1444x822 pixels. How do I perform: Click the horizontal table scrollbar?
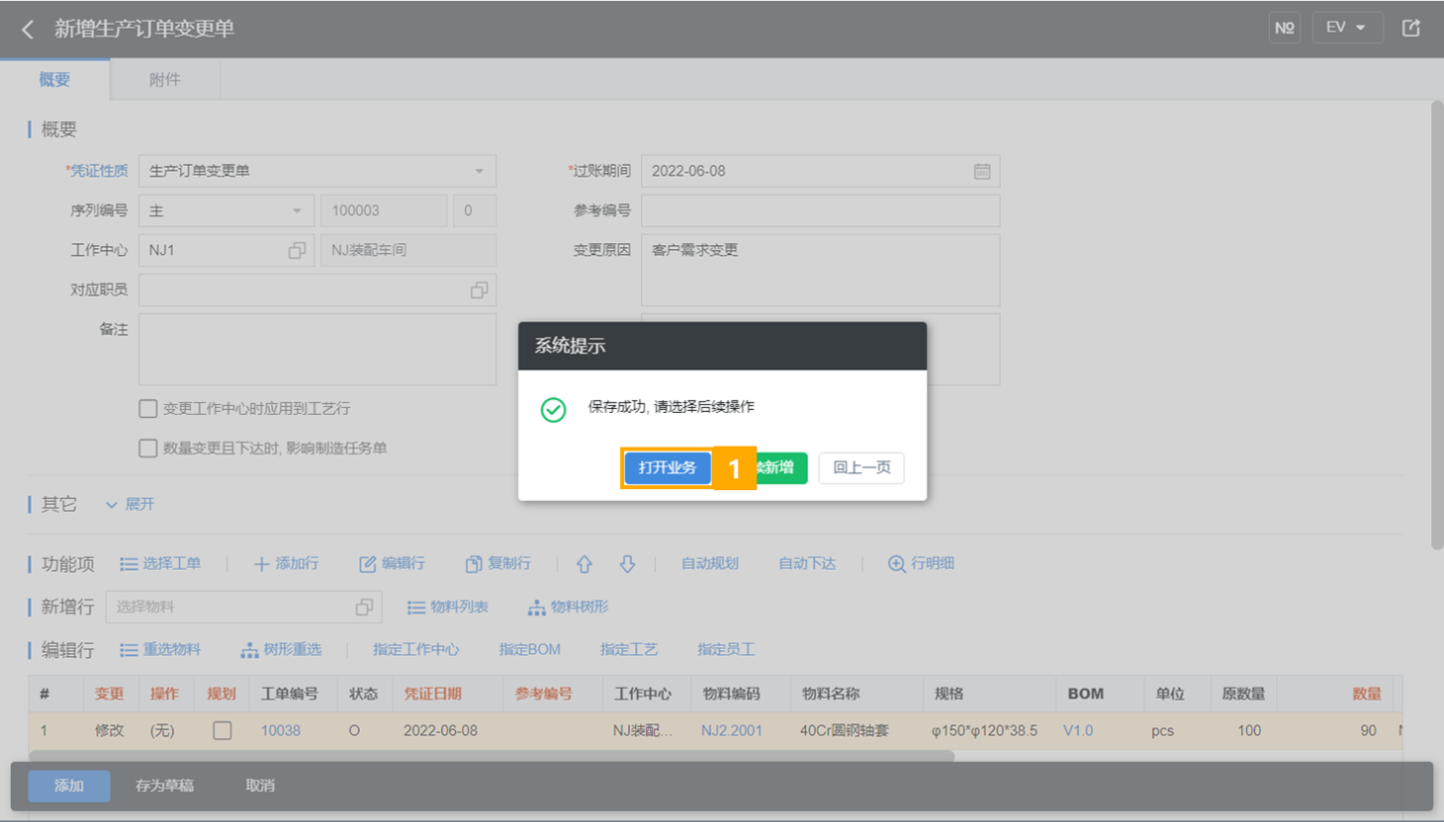(x=492, y=756)
